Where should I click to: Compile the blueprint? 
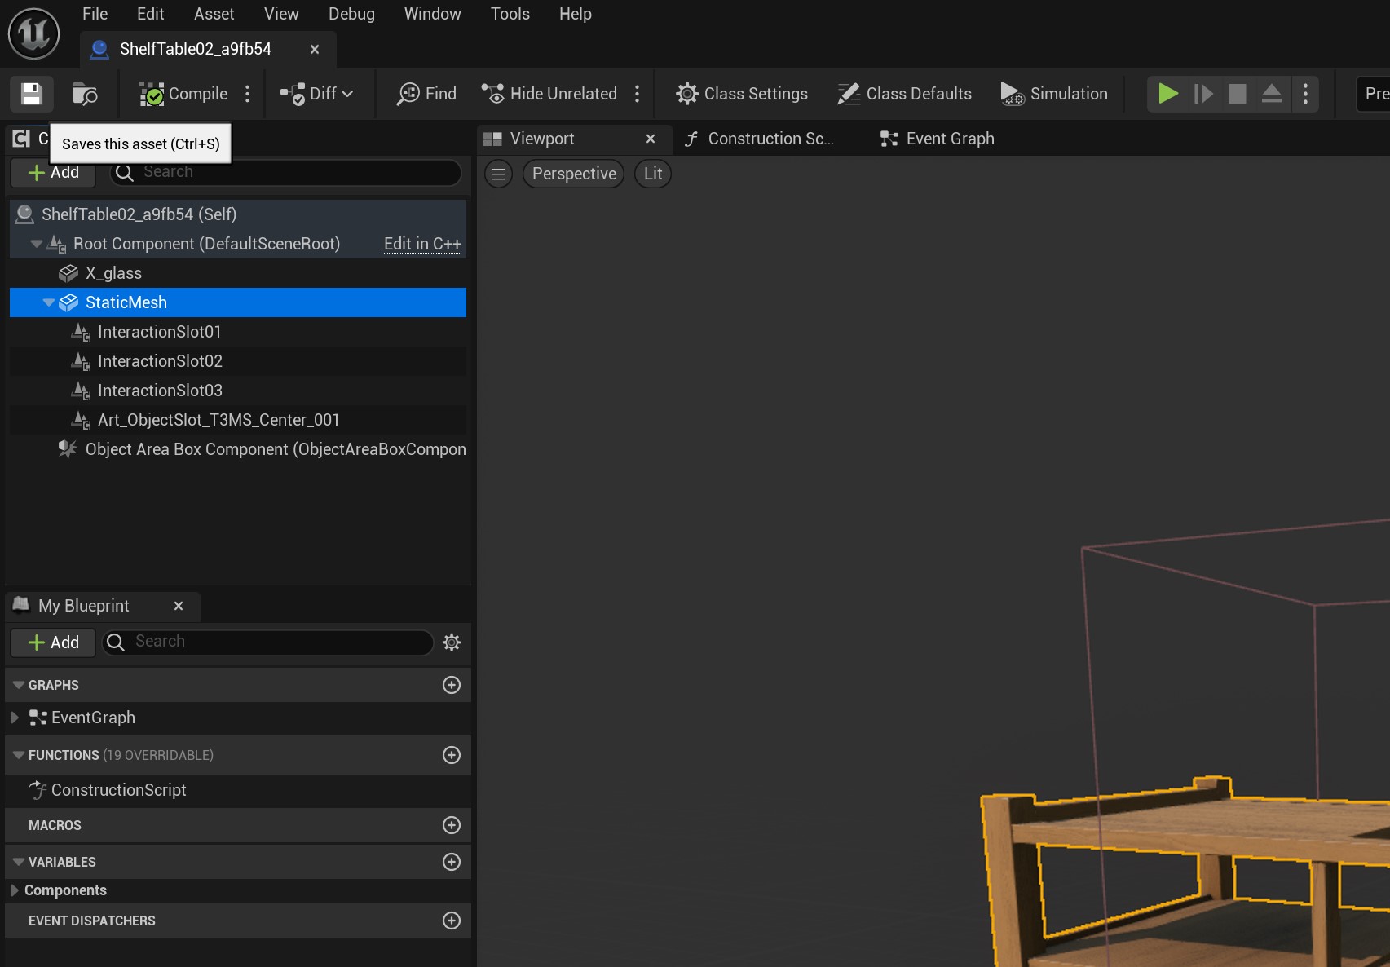183,94
